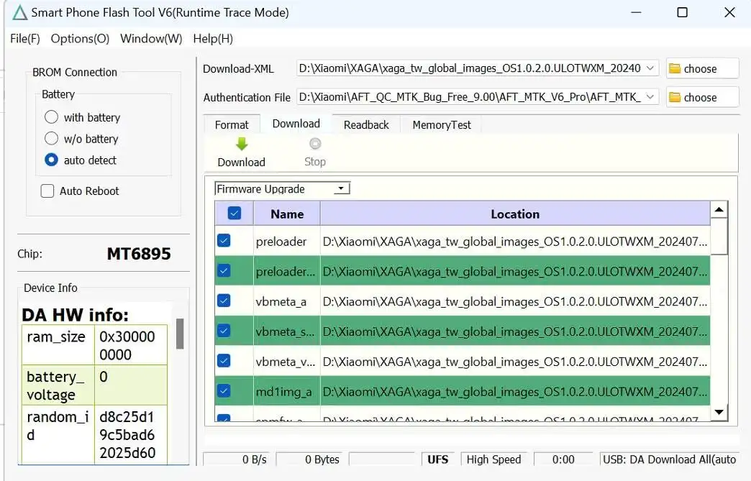Select the 'auto detect' battery option

51,160
